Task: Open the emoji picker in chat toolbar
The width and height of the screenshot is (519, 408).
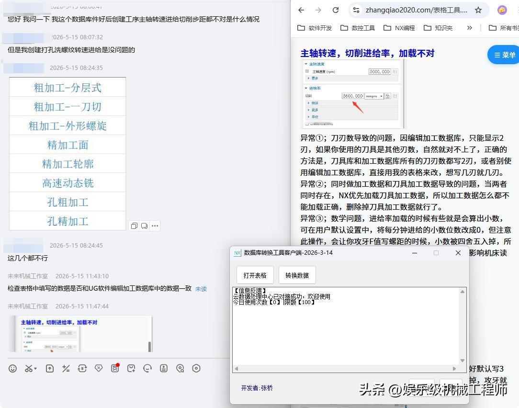Action: pyautogui.click(x=12, y=368)
